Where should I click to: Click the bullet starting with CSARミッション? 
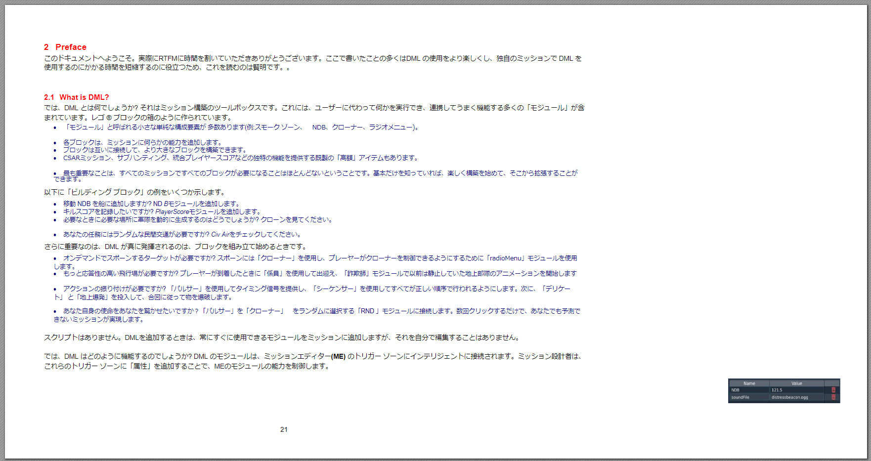coord(240,158)
